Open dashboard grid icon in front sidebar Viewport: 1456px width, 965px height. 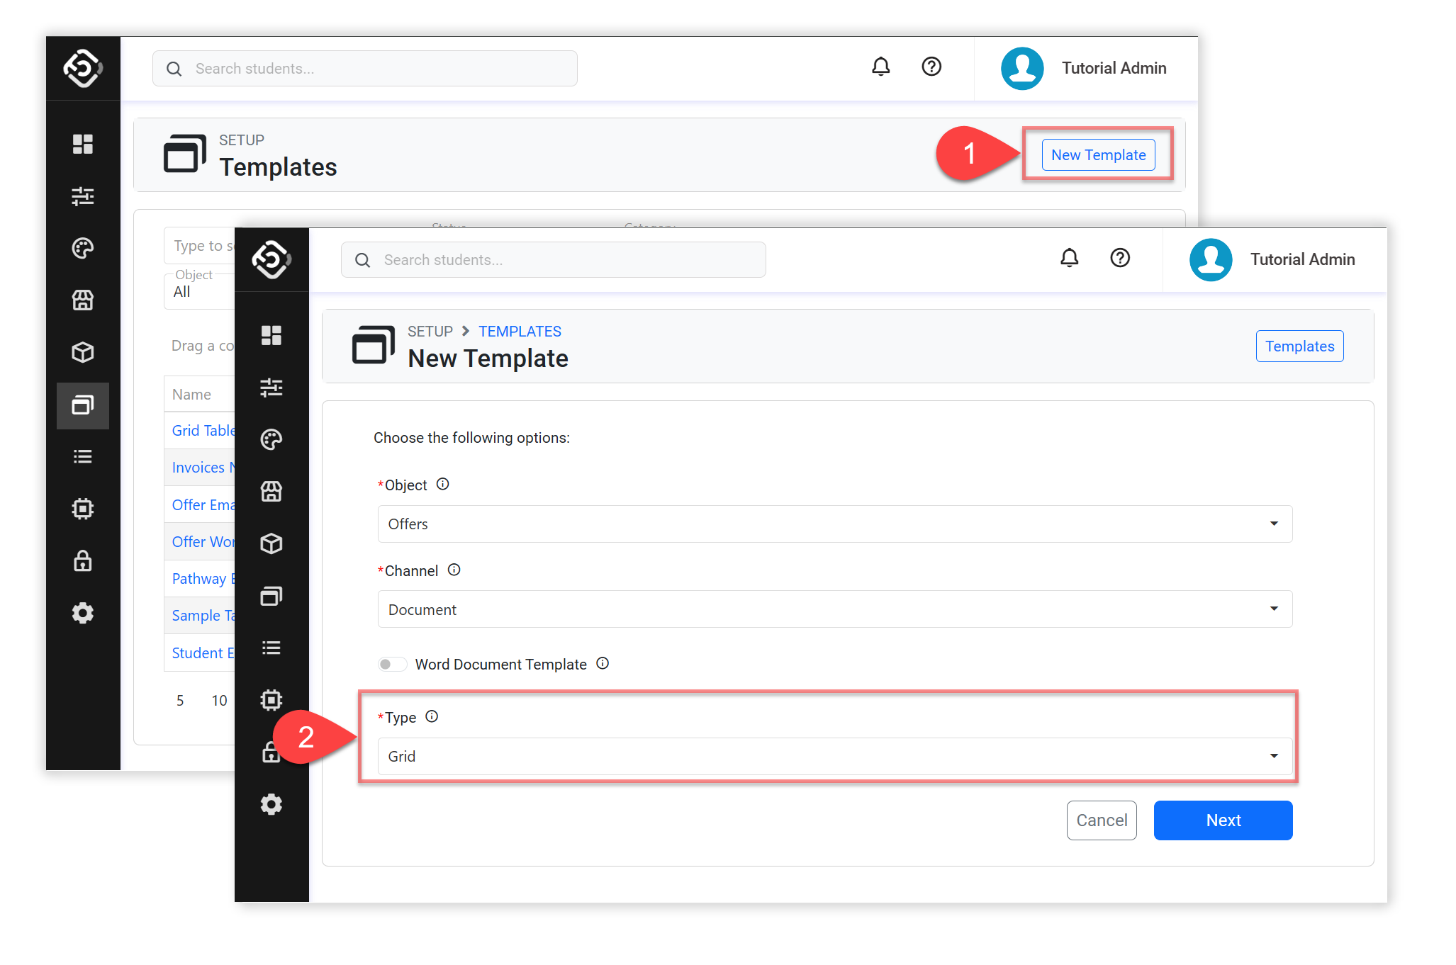pos(271,335)
